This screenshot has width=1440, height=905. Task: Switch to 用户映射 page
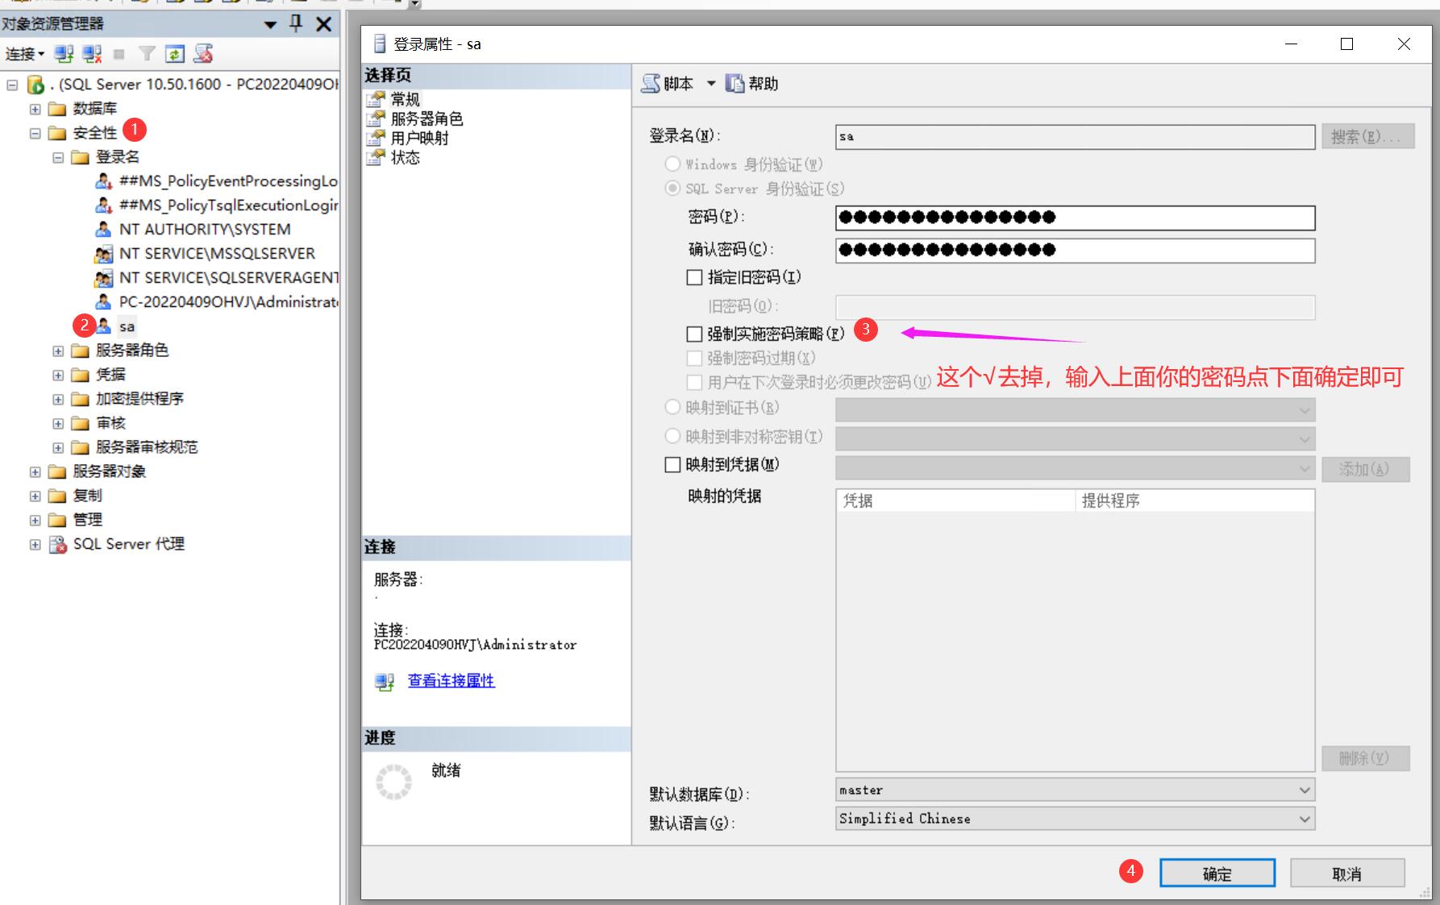point(419,139)
